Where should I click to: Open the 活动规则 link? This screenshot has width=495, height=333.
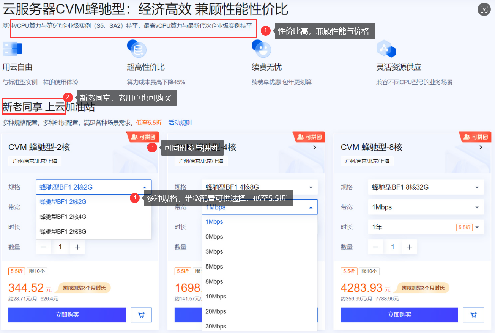[180, 123]
